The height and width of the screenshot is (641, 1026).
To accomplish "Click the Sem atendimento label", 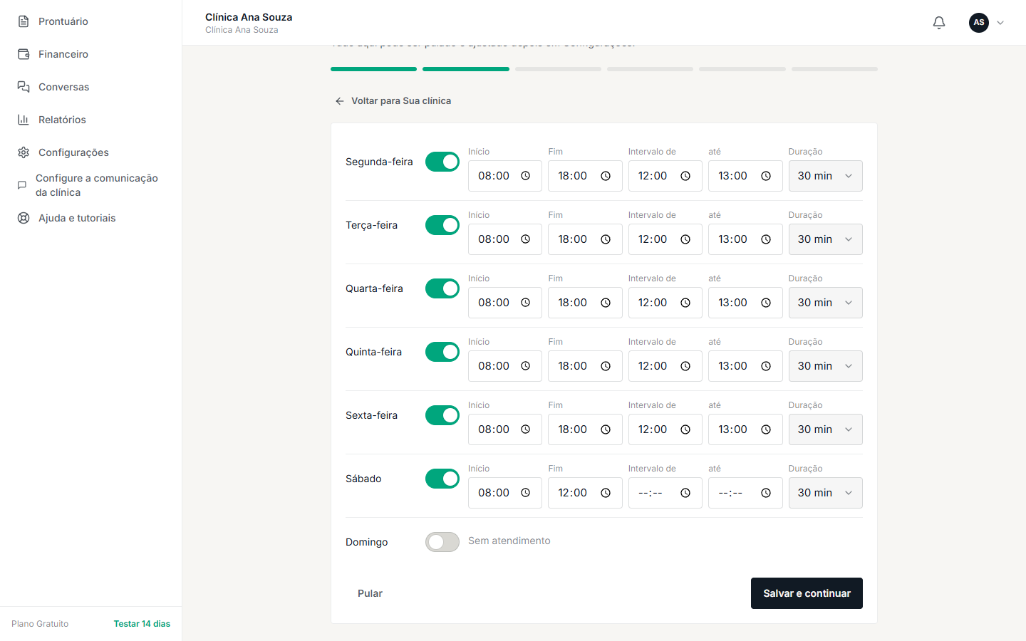I will [x=509, y=541].
